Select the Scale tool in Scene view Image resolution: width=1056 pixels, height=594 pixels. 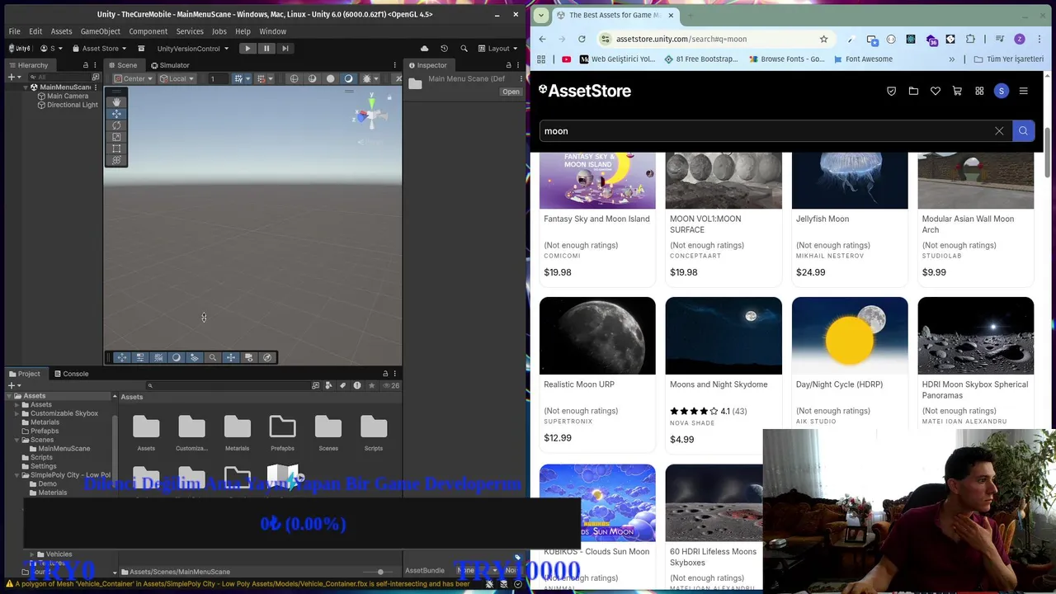coord(116,137)
